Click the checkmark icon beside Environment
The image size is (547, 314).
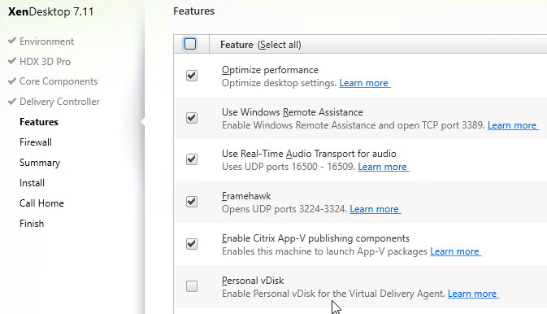[12, 41]
